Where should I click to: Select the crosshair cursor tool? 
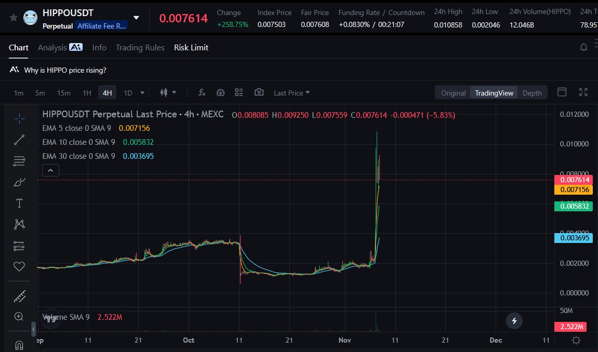point(19,118)
